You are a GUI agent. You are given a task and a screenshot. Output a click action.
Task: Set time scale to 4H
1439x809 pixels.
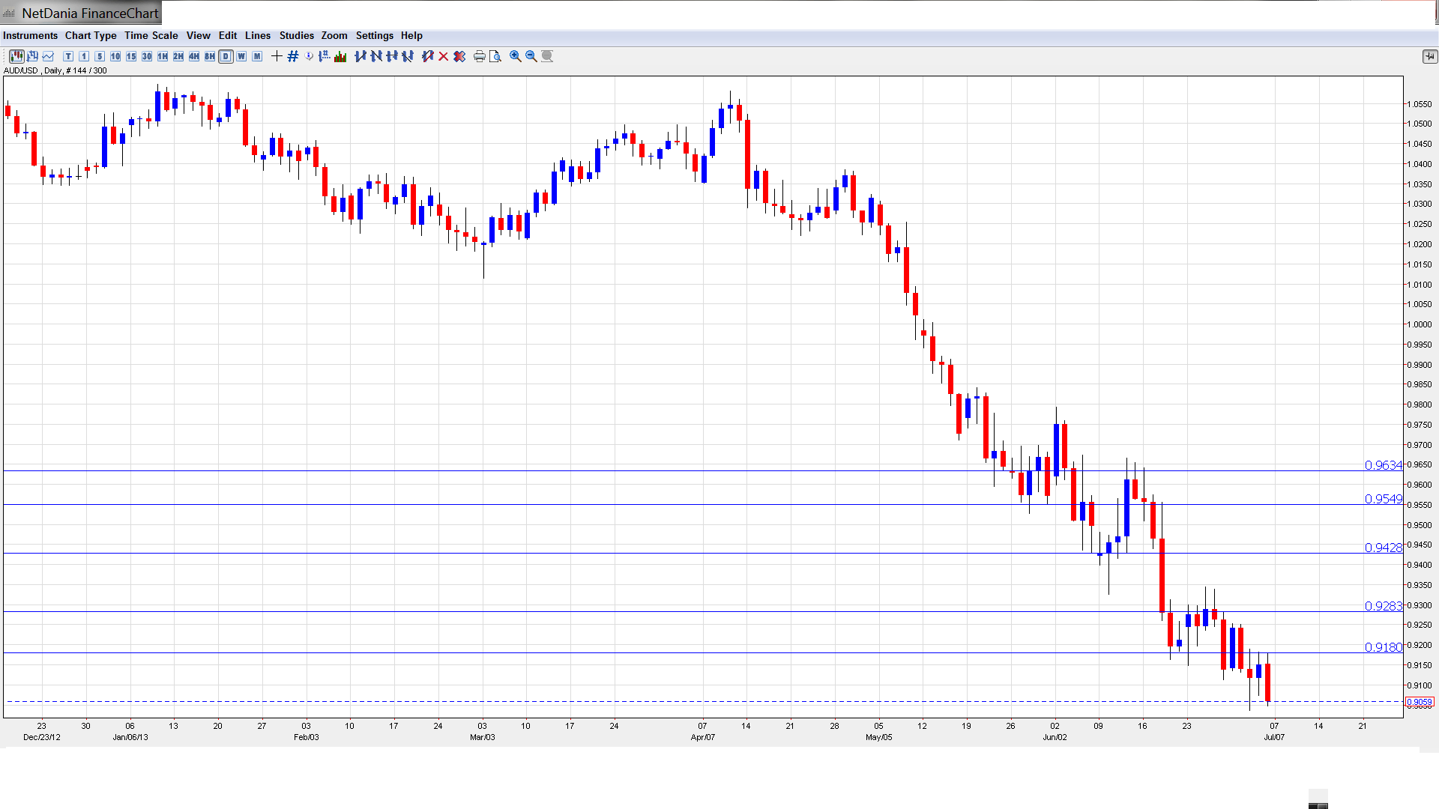194,56
